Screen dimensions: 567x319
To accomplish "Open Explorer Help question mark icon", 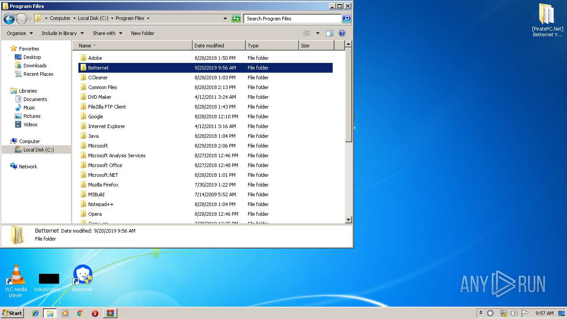I will pos(342,33).
